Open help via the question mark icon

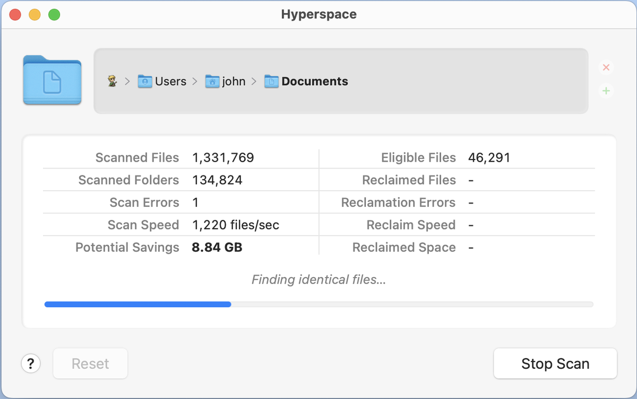pyautogui.click(x=31, y=363)
